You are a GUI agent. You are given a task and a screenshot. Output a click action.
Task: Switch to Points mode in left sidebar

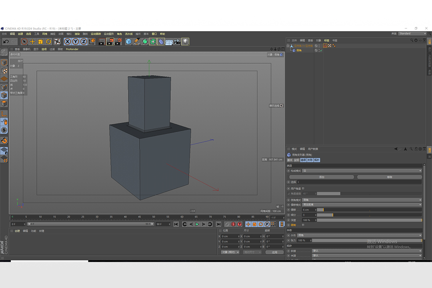click(x=4, y=87)
